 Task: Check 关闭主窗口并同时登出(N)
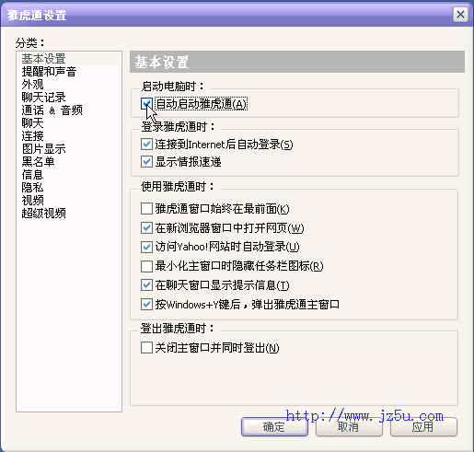[146, 348]
